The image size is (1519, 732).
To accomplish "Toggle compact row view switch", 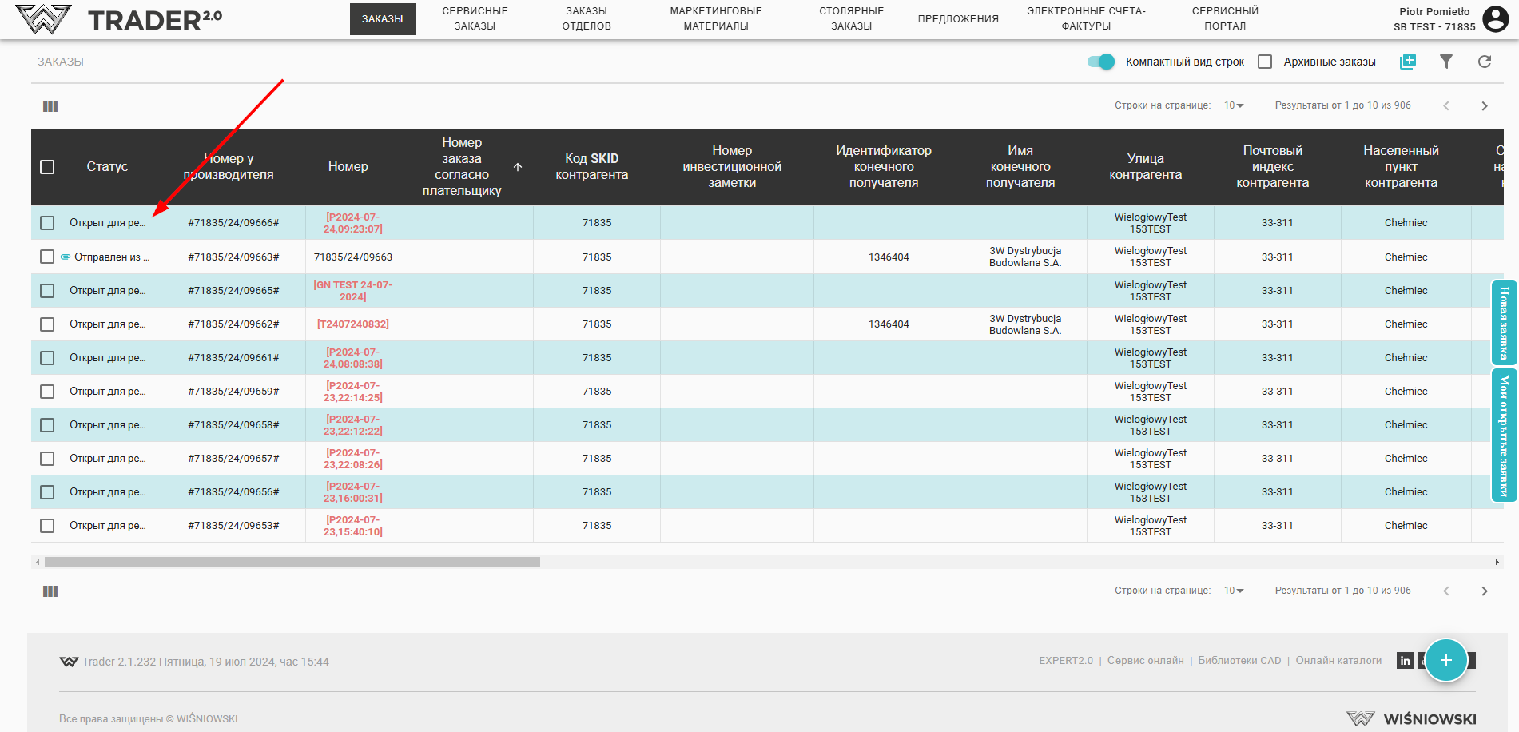I will 1101,62.
